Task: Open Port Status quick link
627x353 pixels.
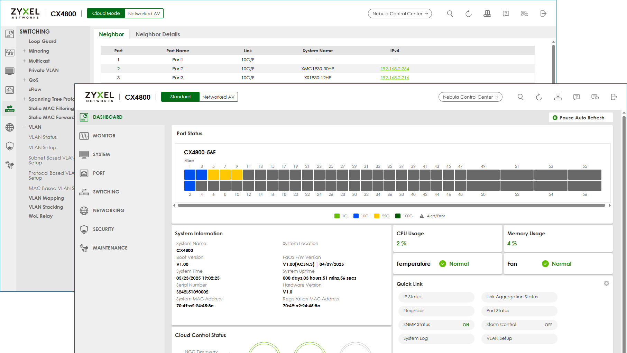Action: [519, 311]
